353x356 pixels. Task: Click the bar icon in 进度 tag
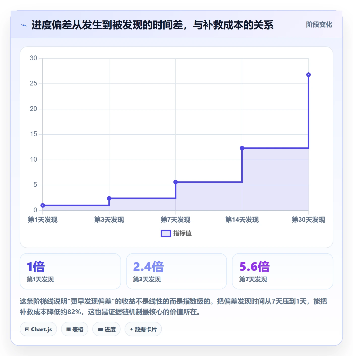[100, 330]
